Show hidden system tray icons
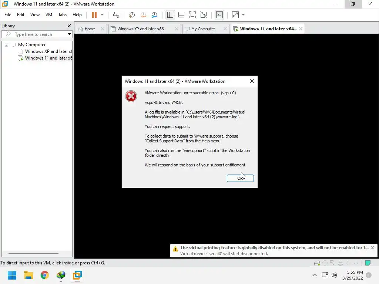Screen dimensions: 379x284 pyautogui.click(x=315, y=275)
